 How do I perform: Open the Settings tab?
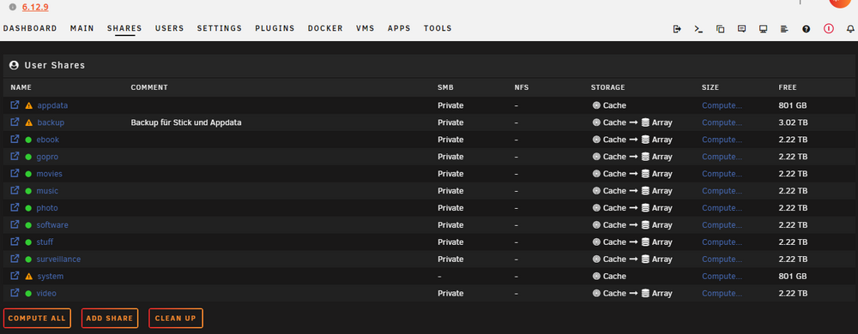pyautogui.click(x=220, y=28)
